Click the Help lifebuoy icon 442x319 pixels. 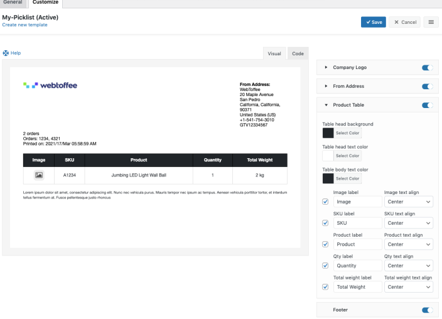tap(6, 53)
